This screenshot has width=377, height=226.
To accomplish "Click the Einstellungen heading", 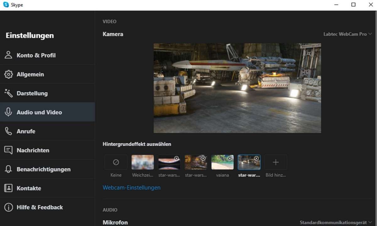I will click(x=30, y=35).
